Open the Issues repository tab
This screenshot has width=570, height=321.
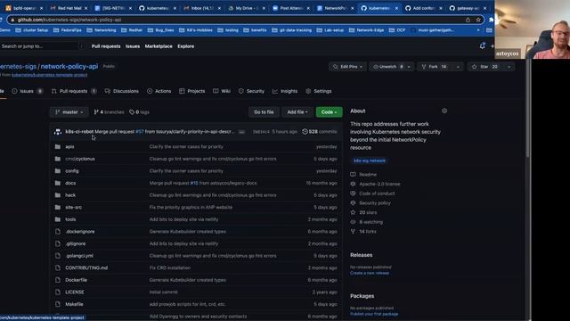pos(28,91)
